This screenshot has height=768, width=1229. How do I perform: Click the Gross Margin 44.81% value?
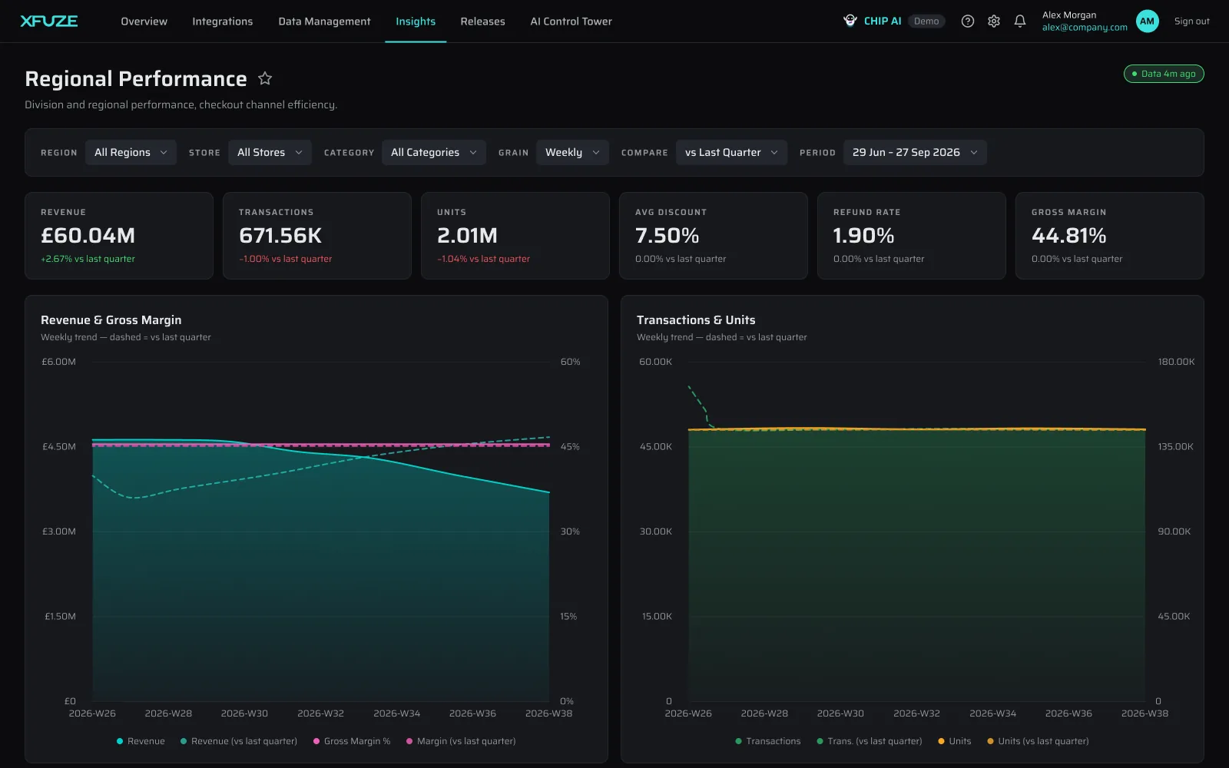(1068, 235)
